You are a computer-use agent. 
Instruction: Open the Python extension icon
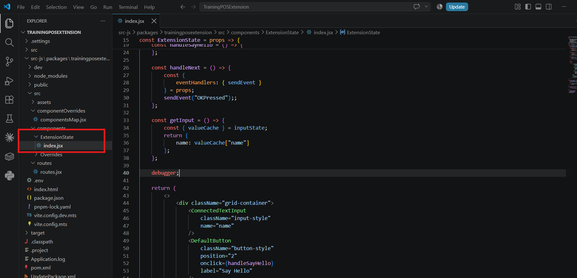point(10,176)
